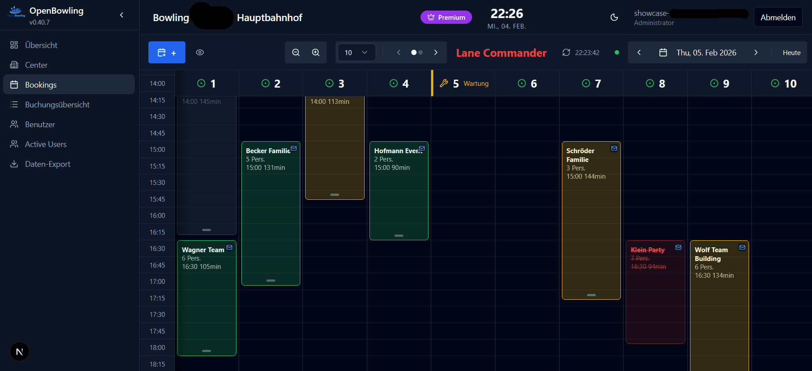This screenshot has width=812, height=371.
Task: Click mail icon on Schröder Familie booking
Action: [614, 148]
